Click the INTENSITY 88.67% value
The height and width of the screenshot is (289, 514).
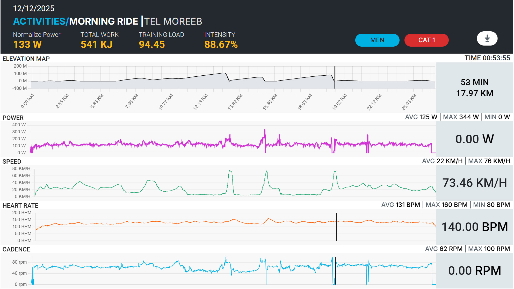(221, 45)
